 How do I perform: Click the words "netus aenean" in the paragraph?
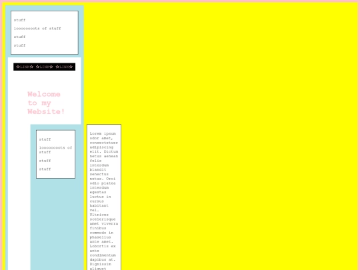(x=104, y=156)
